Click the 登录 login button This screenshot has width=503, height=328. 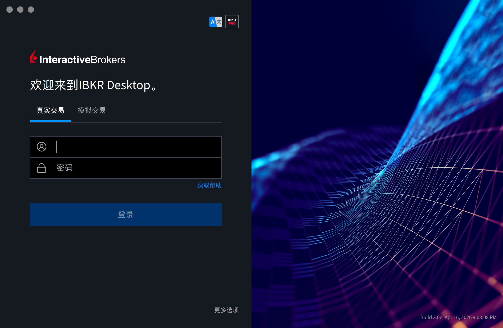[126, 215]
